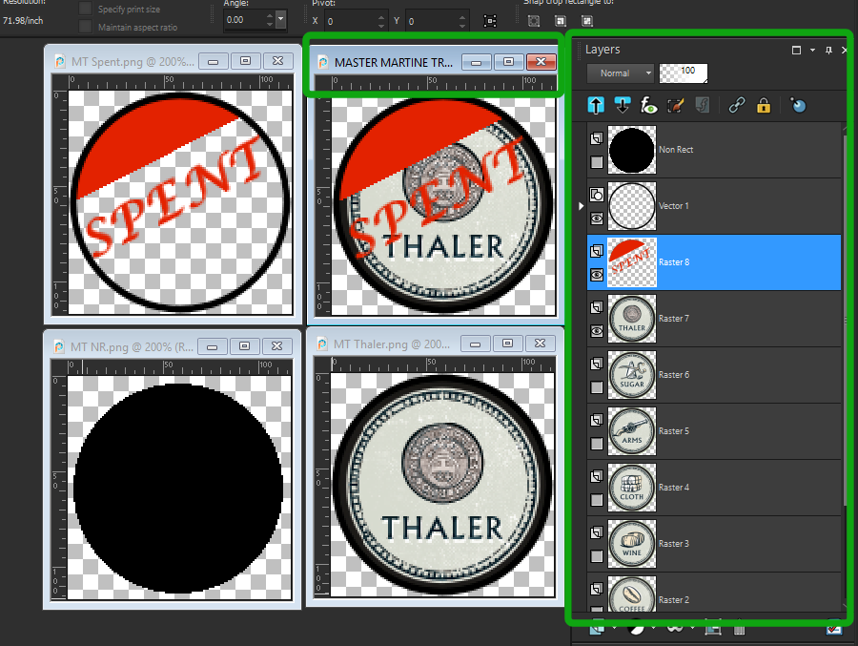Click the Non Rect layer thumbnail

[631, 150]
